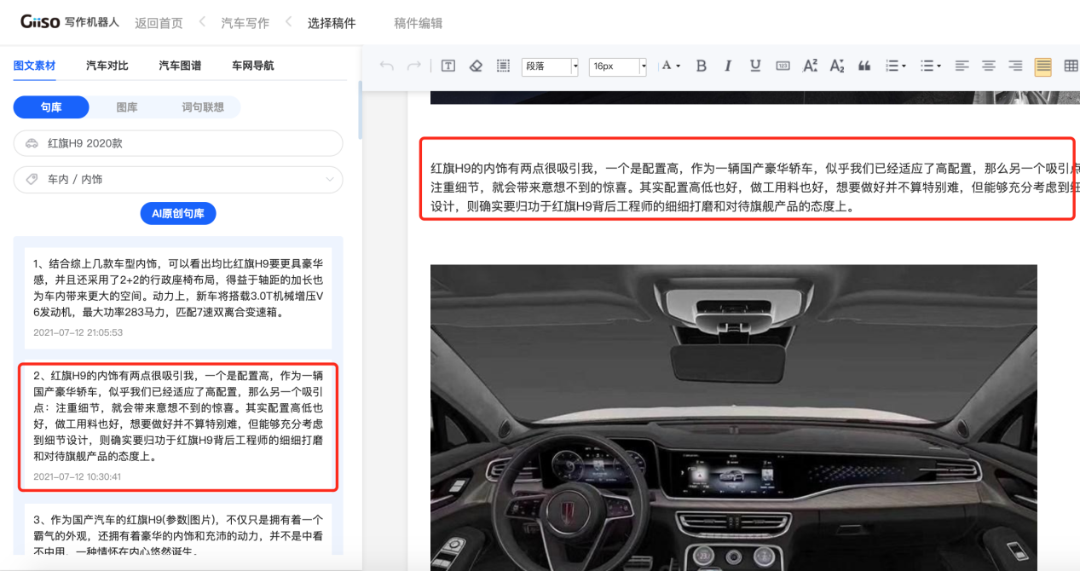This screenshot has width=1080, height=571.
Task: Click the chevron after 返回首页
Action: 203,21
